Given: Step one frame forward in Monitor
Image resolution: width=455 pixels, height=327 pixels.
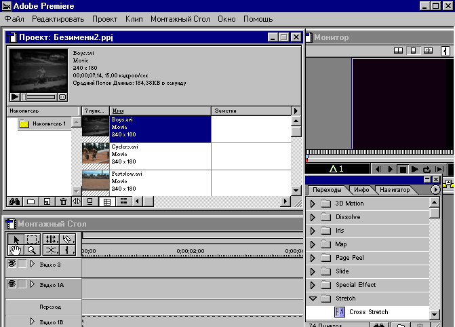Looking at the screenshot, I should 390,170.
